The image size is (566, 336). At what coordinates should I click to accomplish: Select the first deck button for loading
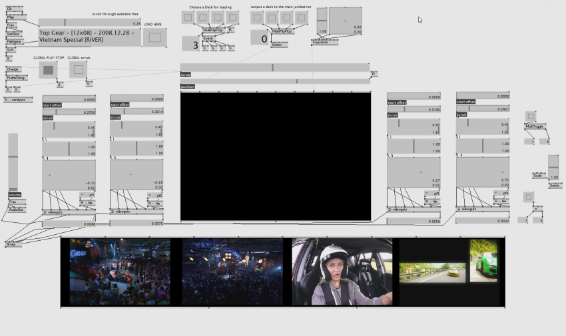click(x=188, y=17)
